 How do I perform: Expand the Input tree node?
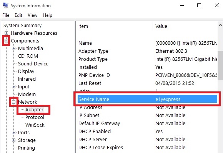click(x=14, y=86)
